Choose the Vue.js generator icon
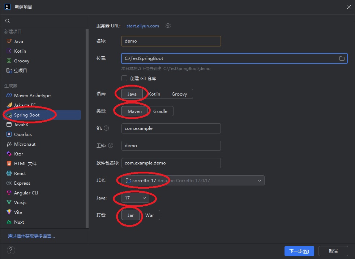This screenshot has height=259, width=355. click(x=9, y=202)
